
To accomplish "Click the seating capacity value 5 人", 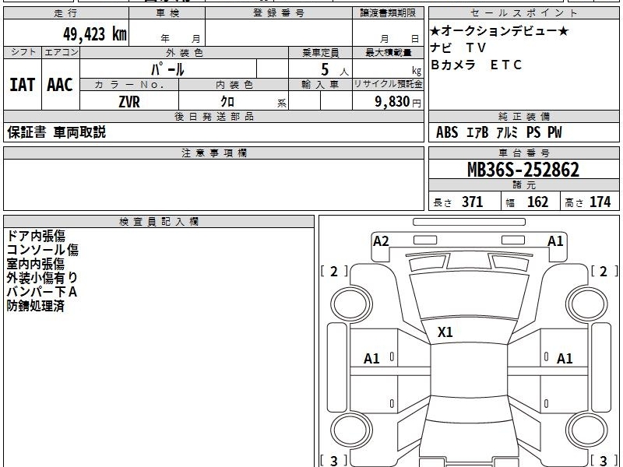I will pos(335,70).
